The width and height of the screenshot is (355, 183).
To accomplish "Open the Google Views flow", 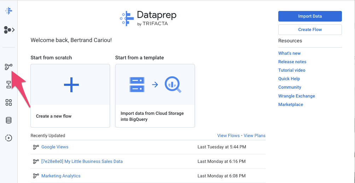I will (55, 147).
